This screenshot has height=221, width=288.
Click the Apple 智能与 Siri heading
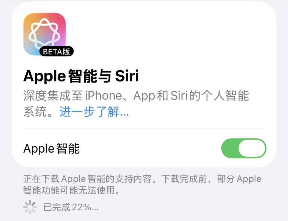point(81,76)
